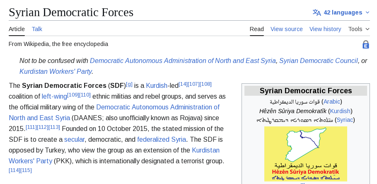Follow the Kurdish link in first sentence

pyautogui.click(x=157, y=85)
